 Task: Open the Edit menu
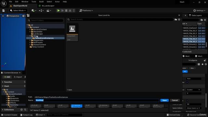tap(17, 2)
